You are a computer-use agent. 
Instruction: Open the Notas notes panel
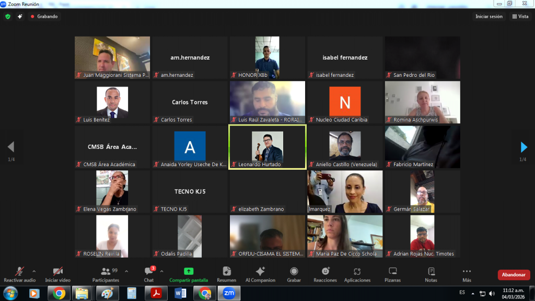click(431, 274)
